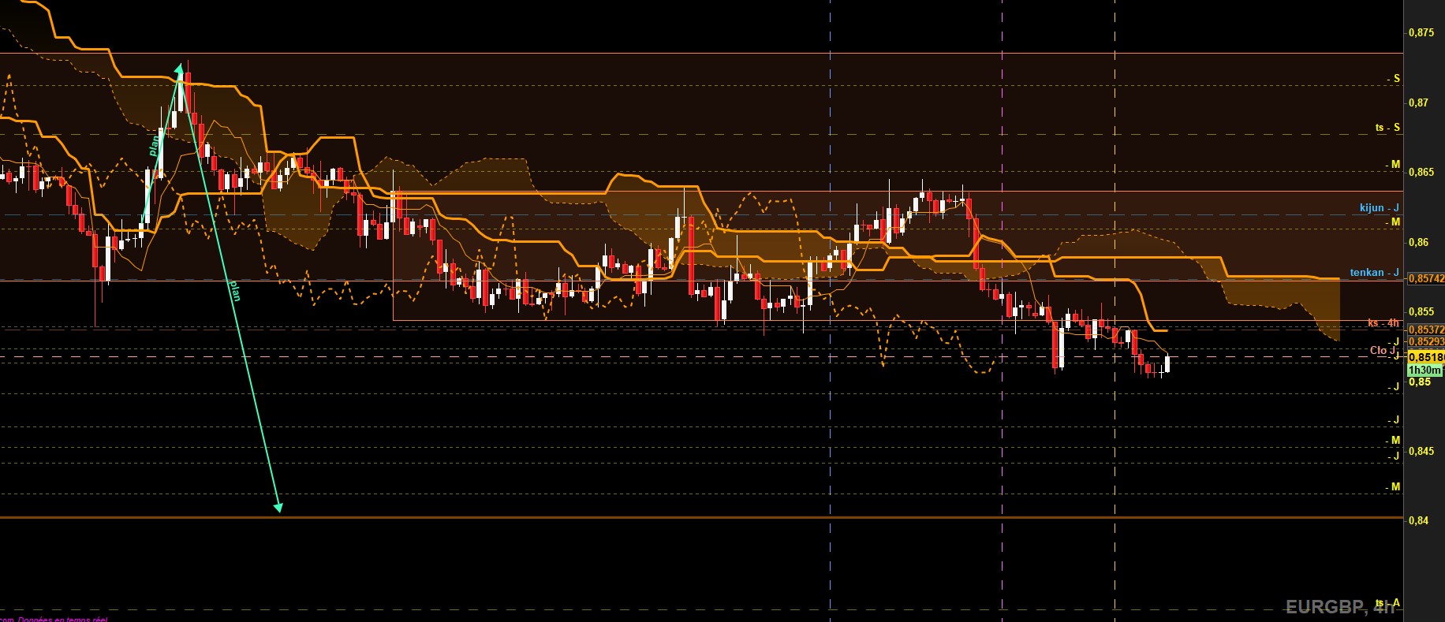Select the 'ts - S' level label
1445x622 pixels.
(x=1387, y=128)
